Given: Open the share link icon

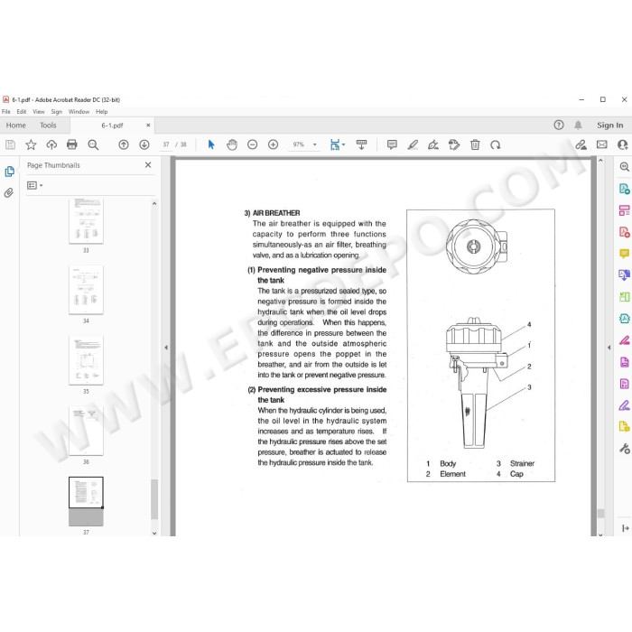Looking at the screenshot, I should click(x=581, y=144).
